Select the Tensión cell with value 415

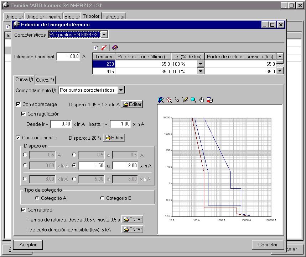104,71
